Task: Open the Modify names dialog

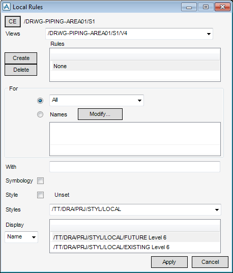Action: tap(100, 114)
